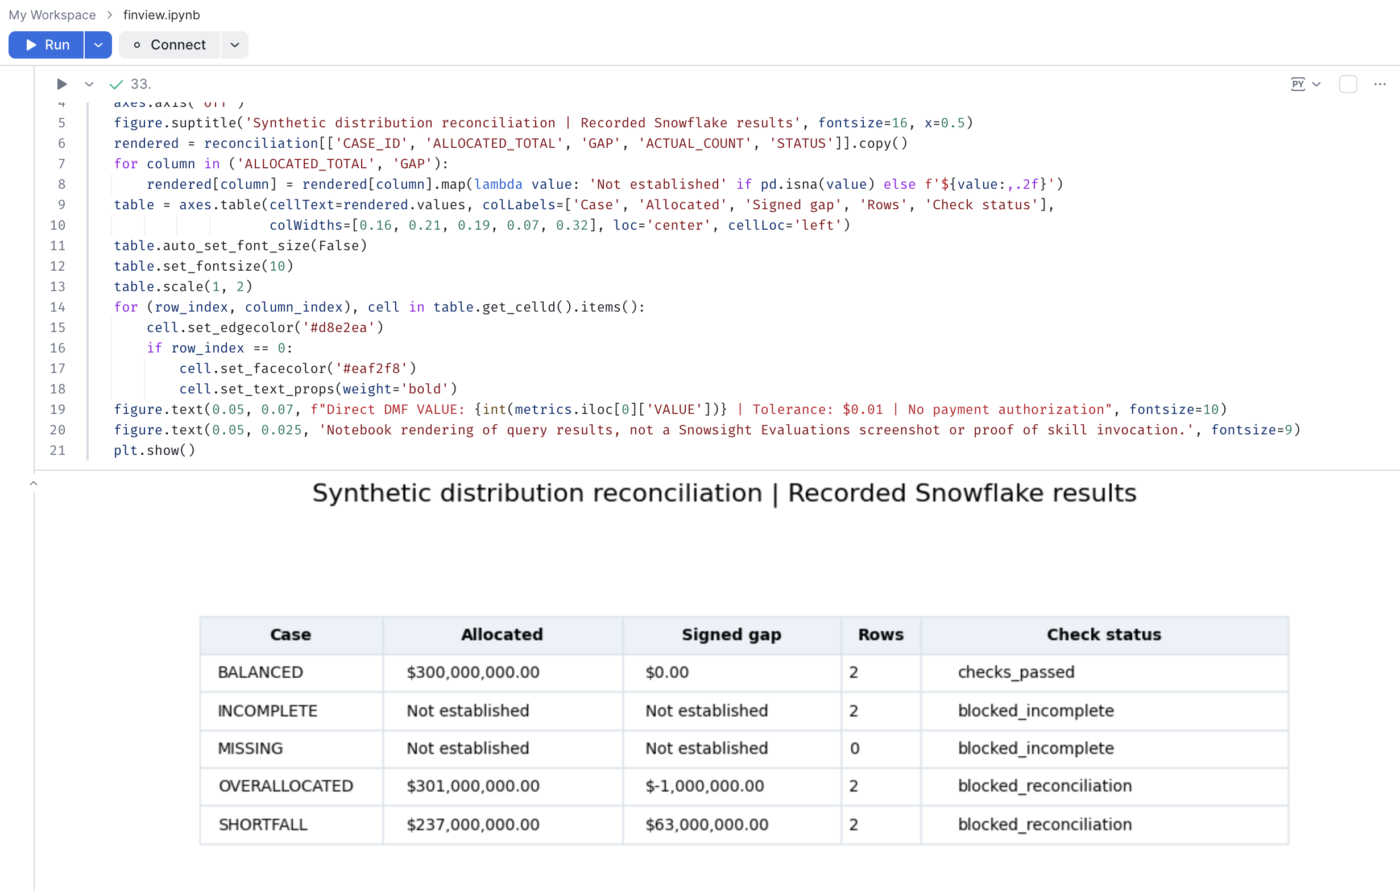
Task: Click the cell.set_edgecolor('#d8e2ea') code line
Action: tap(265, 328)
